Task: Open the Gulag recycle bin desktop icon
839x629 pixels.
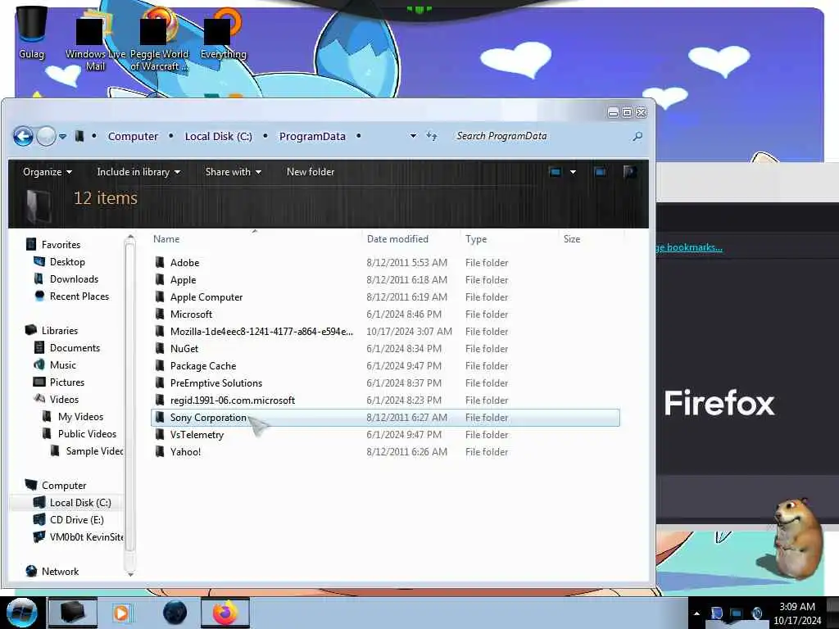Action: pyautogui.click(x=32, y=32)
